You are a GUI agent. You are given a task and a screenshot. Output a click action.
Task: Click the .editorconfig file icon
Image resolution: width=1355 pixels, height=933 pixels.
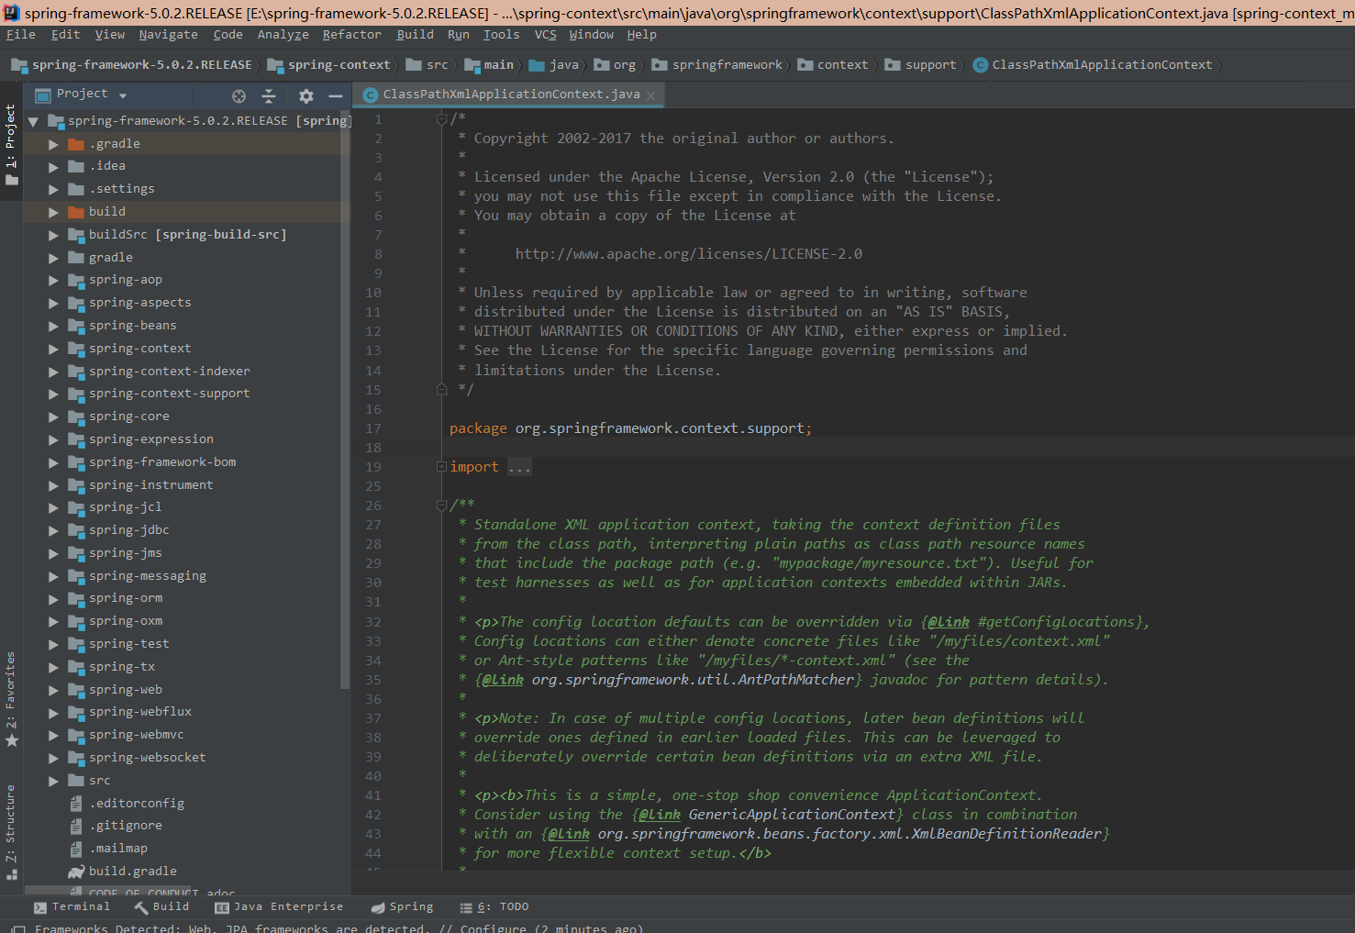76,804
